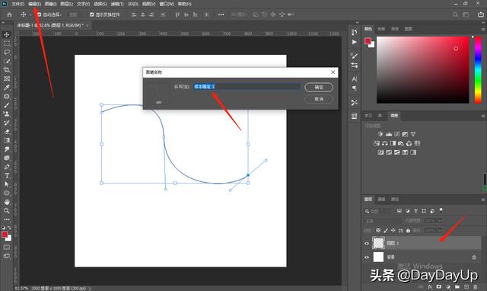Add a Levels adjustment (histogram icon)
This screenshot has height=291, width=487.
(x=389, y=134)
